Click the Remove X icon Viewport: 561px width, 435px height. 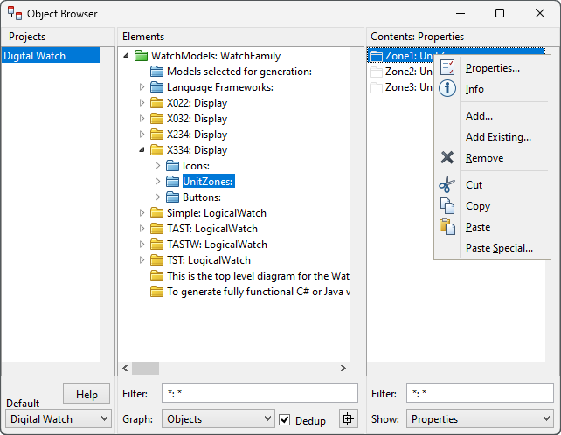click(x=447, y=158)
